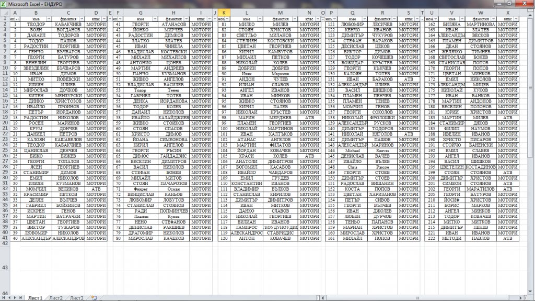Select the cell 'БИЛЯНА' in column V
Screen dimensions: 535x301
tap(452, 24)
